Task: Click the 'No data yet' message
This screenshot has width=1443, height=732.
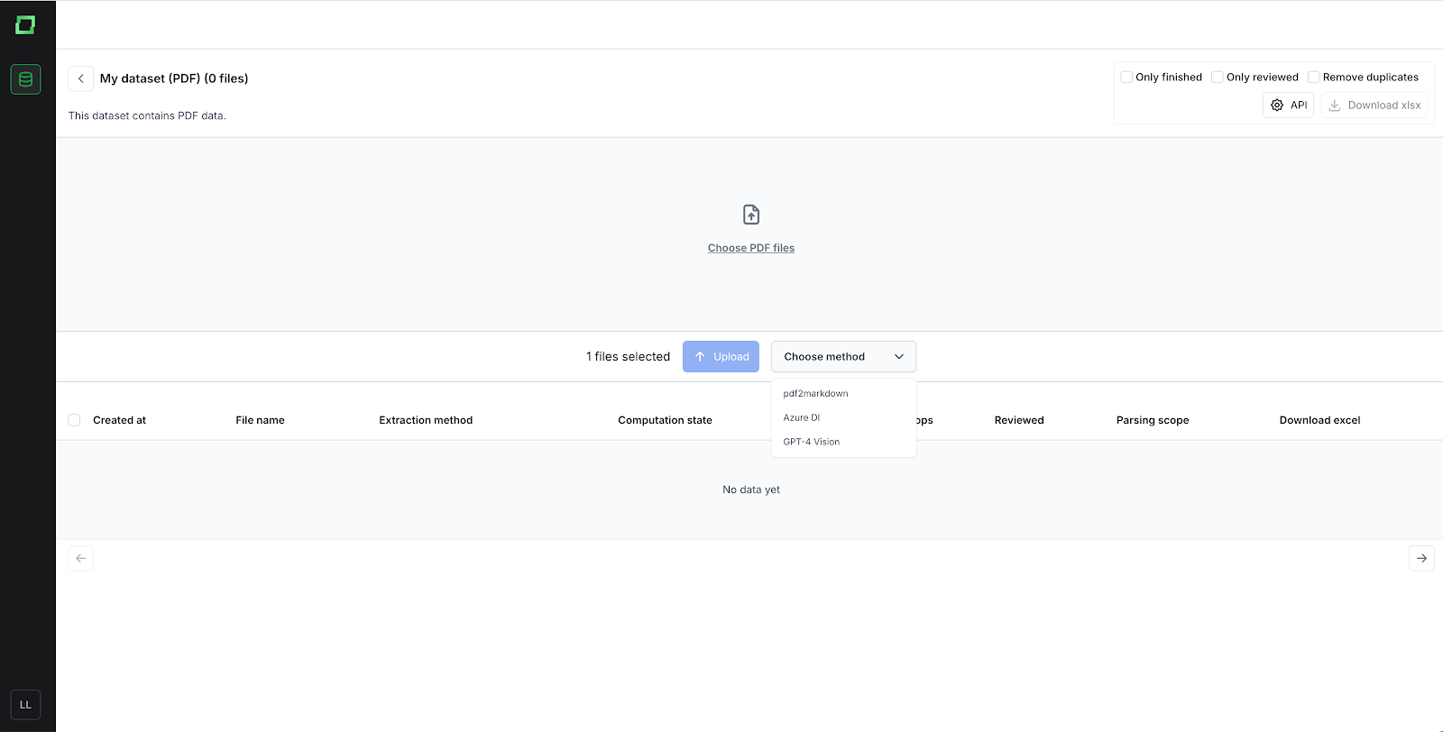Action: [751, 490]
